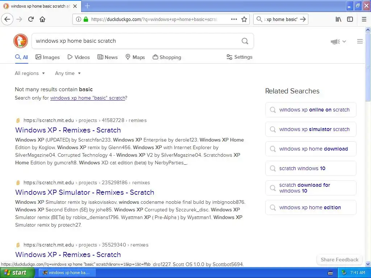
Task: Select the All results tab
Action: click(x=21, y=57)
